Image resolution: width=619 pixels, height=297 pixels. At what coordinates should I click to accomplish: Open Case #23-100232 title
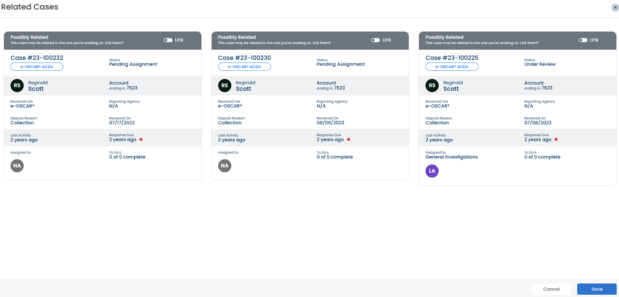[37, 58]
